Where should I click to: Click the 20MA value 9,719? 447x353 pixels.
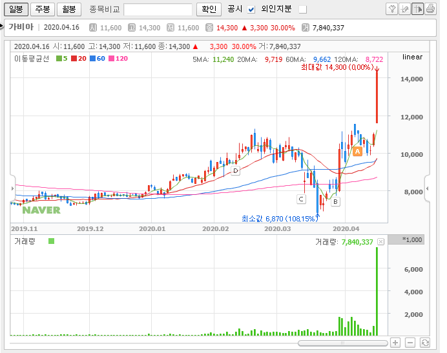tap(273, 59)
